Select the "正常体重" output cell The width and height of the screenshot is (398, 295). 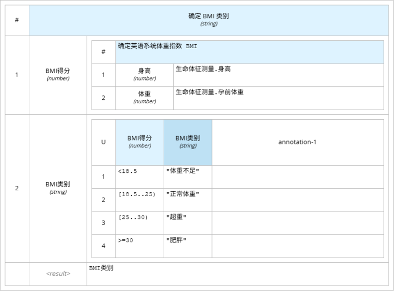(x=188, y=200)
